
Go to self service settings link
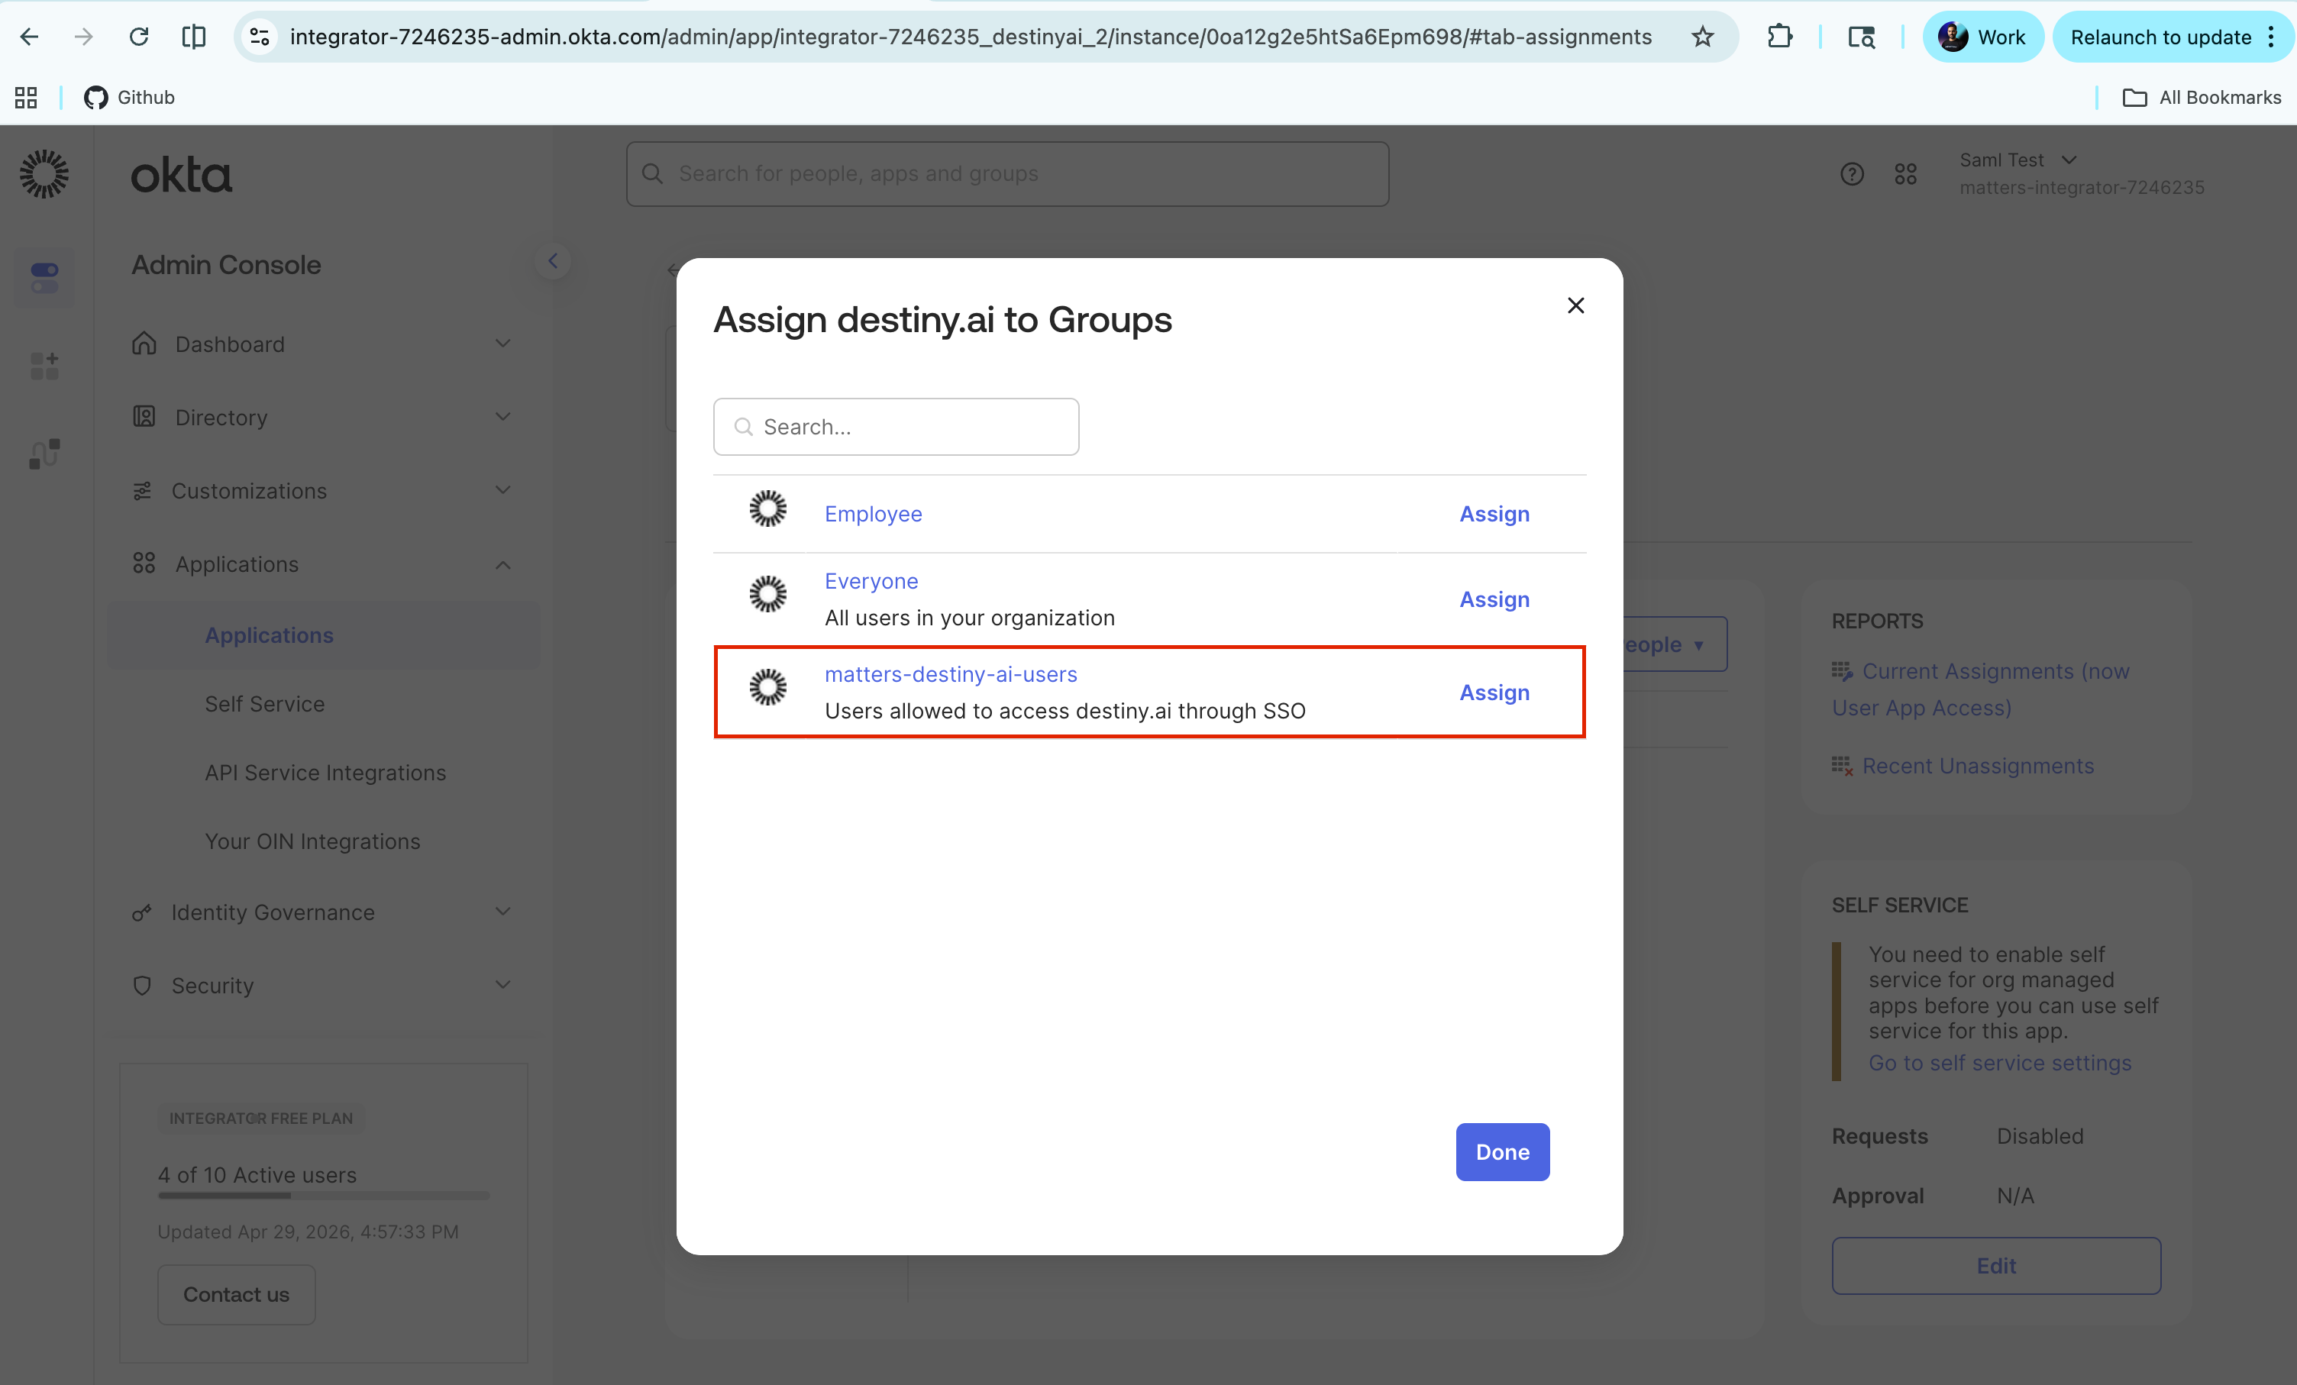coord(2000,1063)
